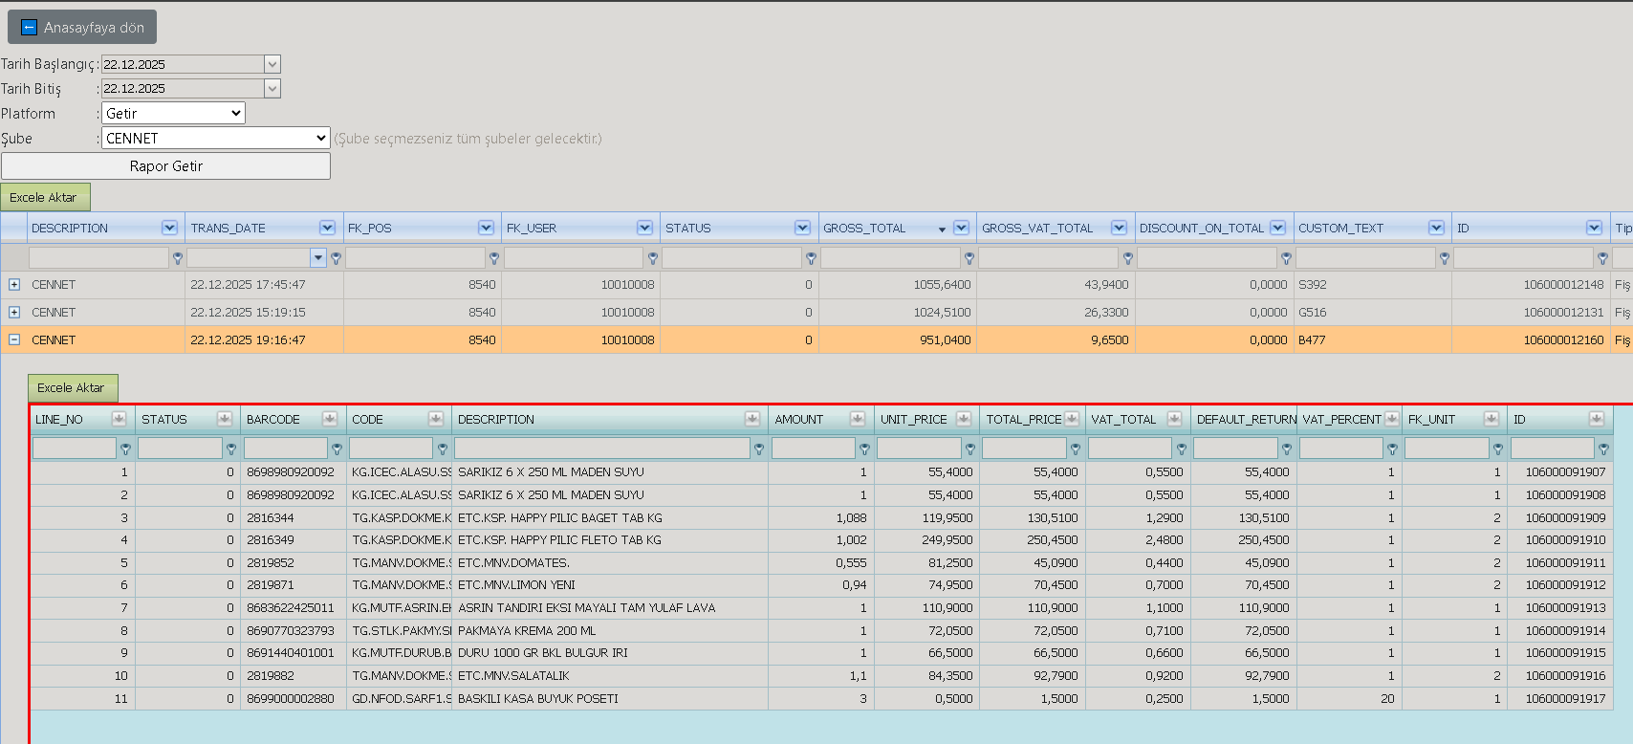1633x744 pixels.
Task: Expand the 17:45:47 CENNET transaction row
Action: [x=14, y=284]
